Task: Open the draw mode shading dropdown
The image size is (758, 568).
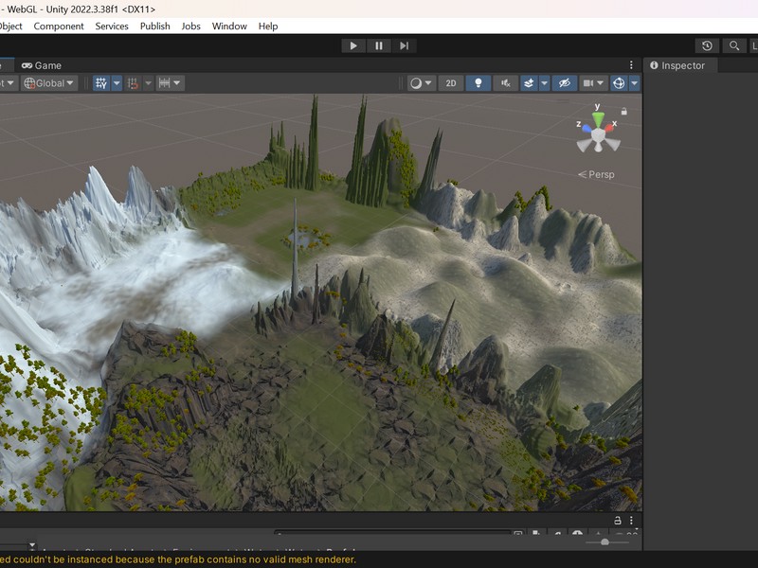Action: coord(421,83)
